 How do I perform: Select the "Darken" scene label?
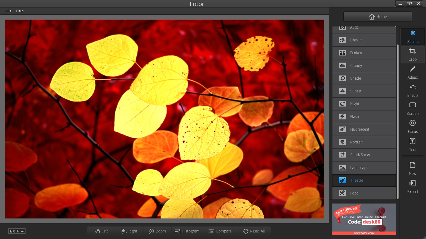coord(356,53)
